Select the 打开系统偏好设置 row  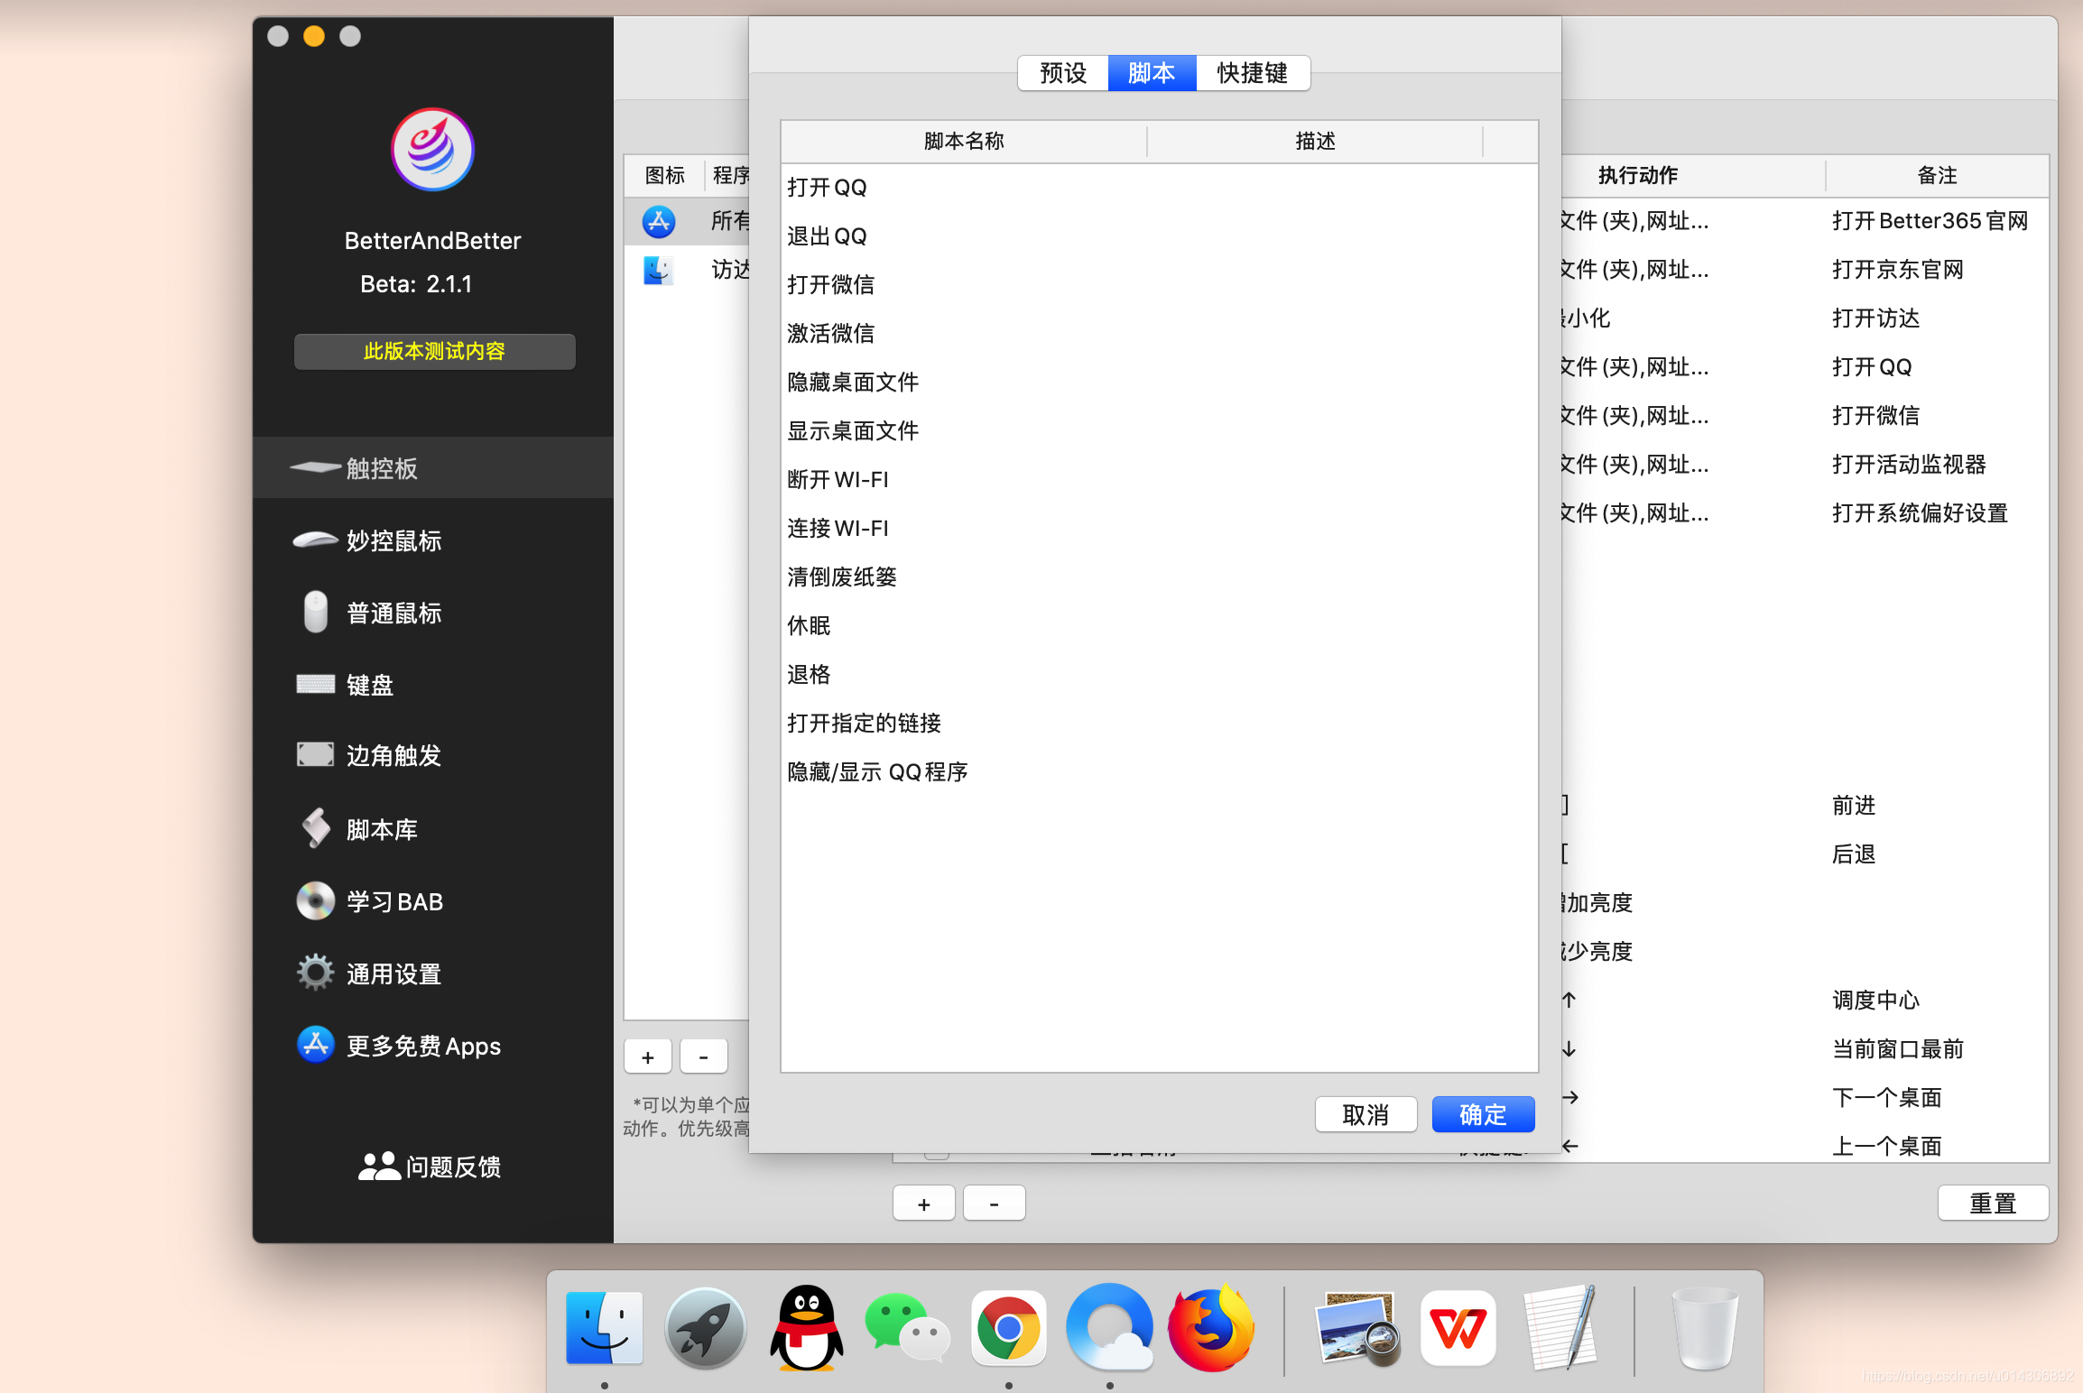(1805, 513)
